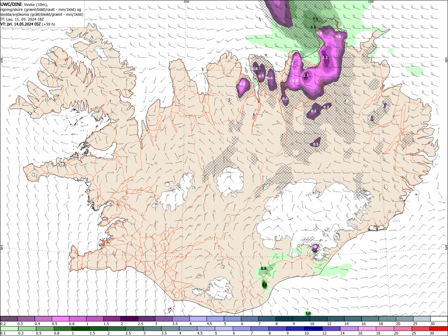Click the 2.3 snowfall value on the map

tap(306, 75)
